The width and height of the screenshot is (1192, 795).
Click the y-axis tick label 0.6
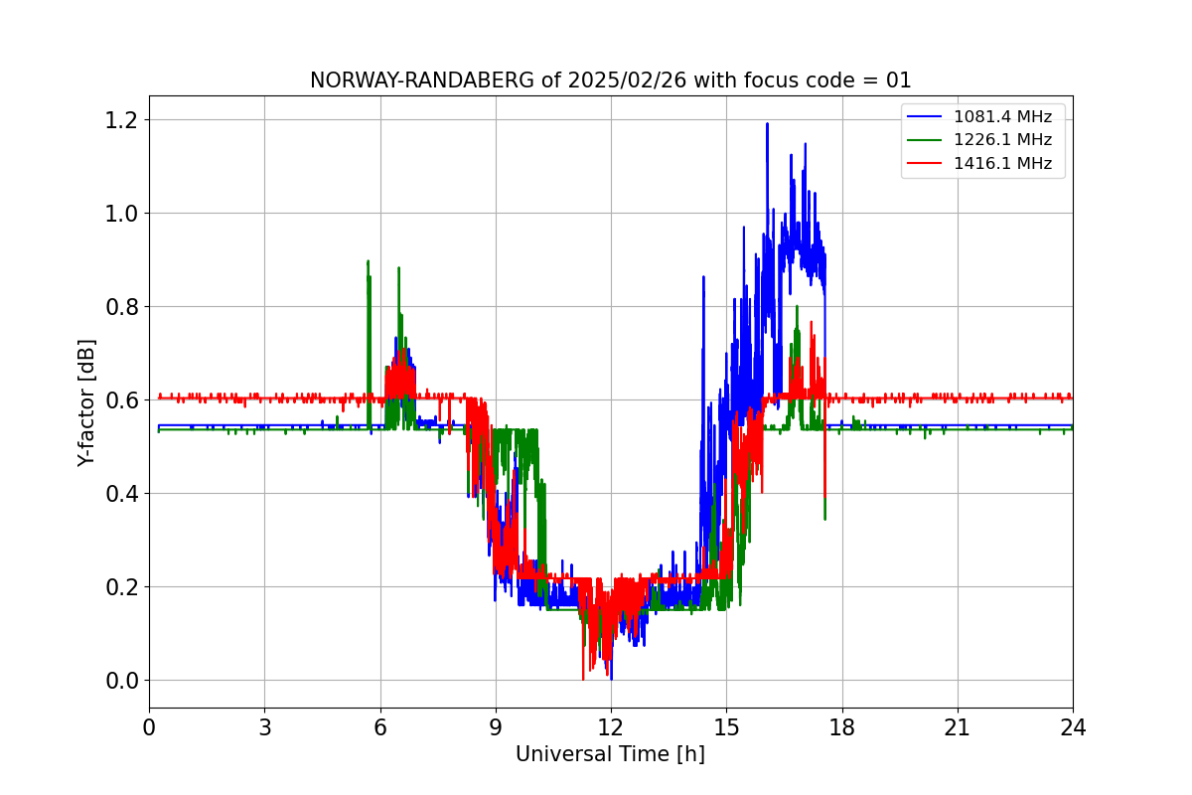click(122, 400)
